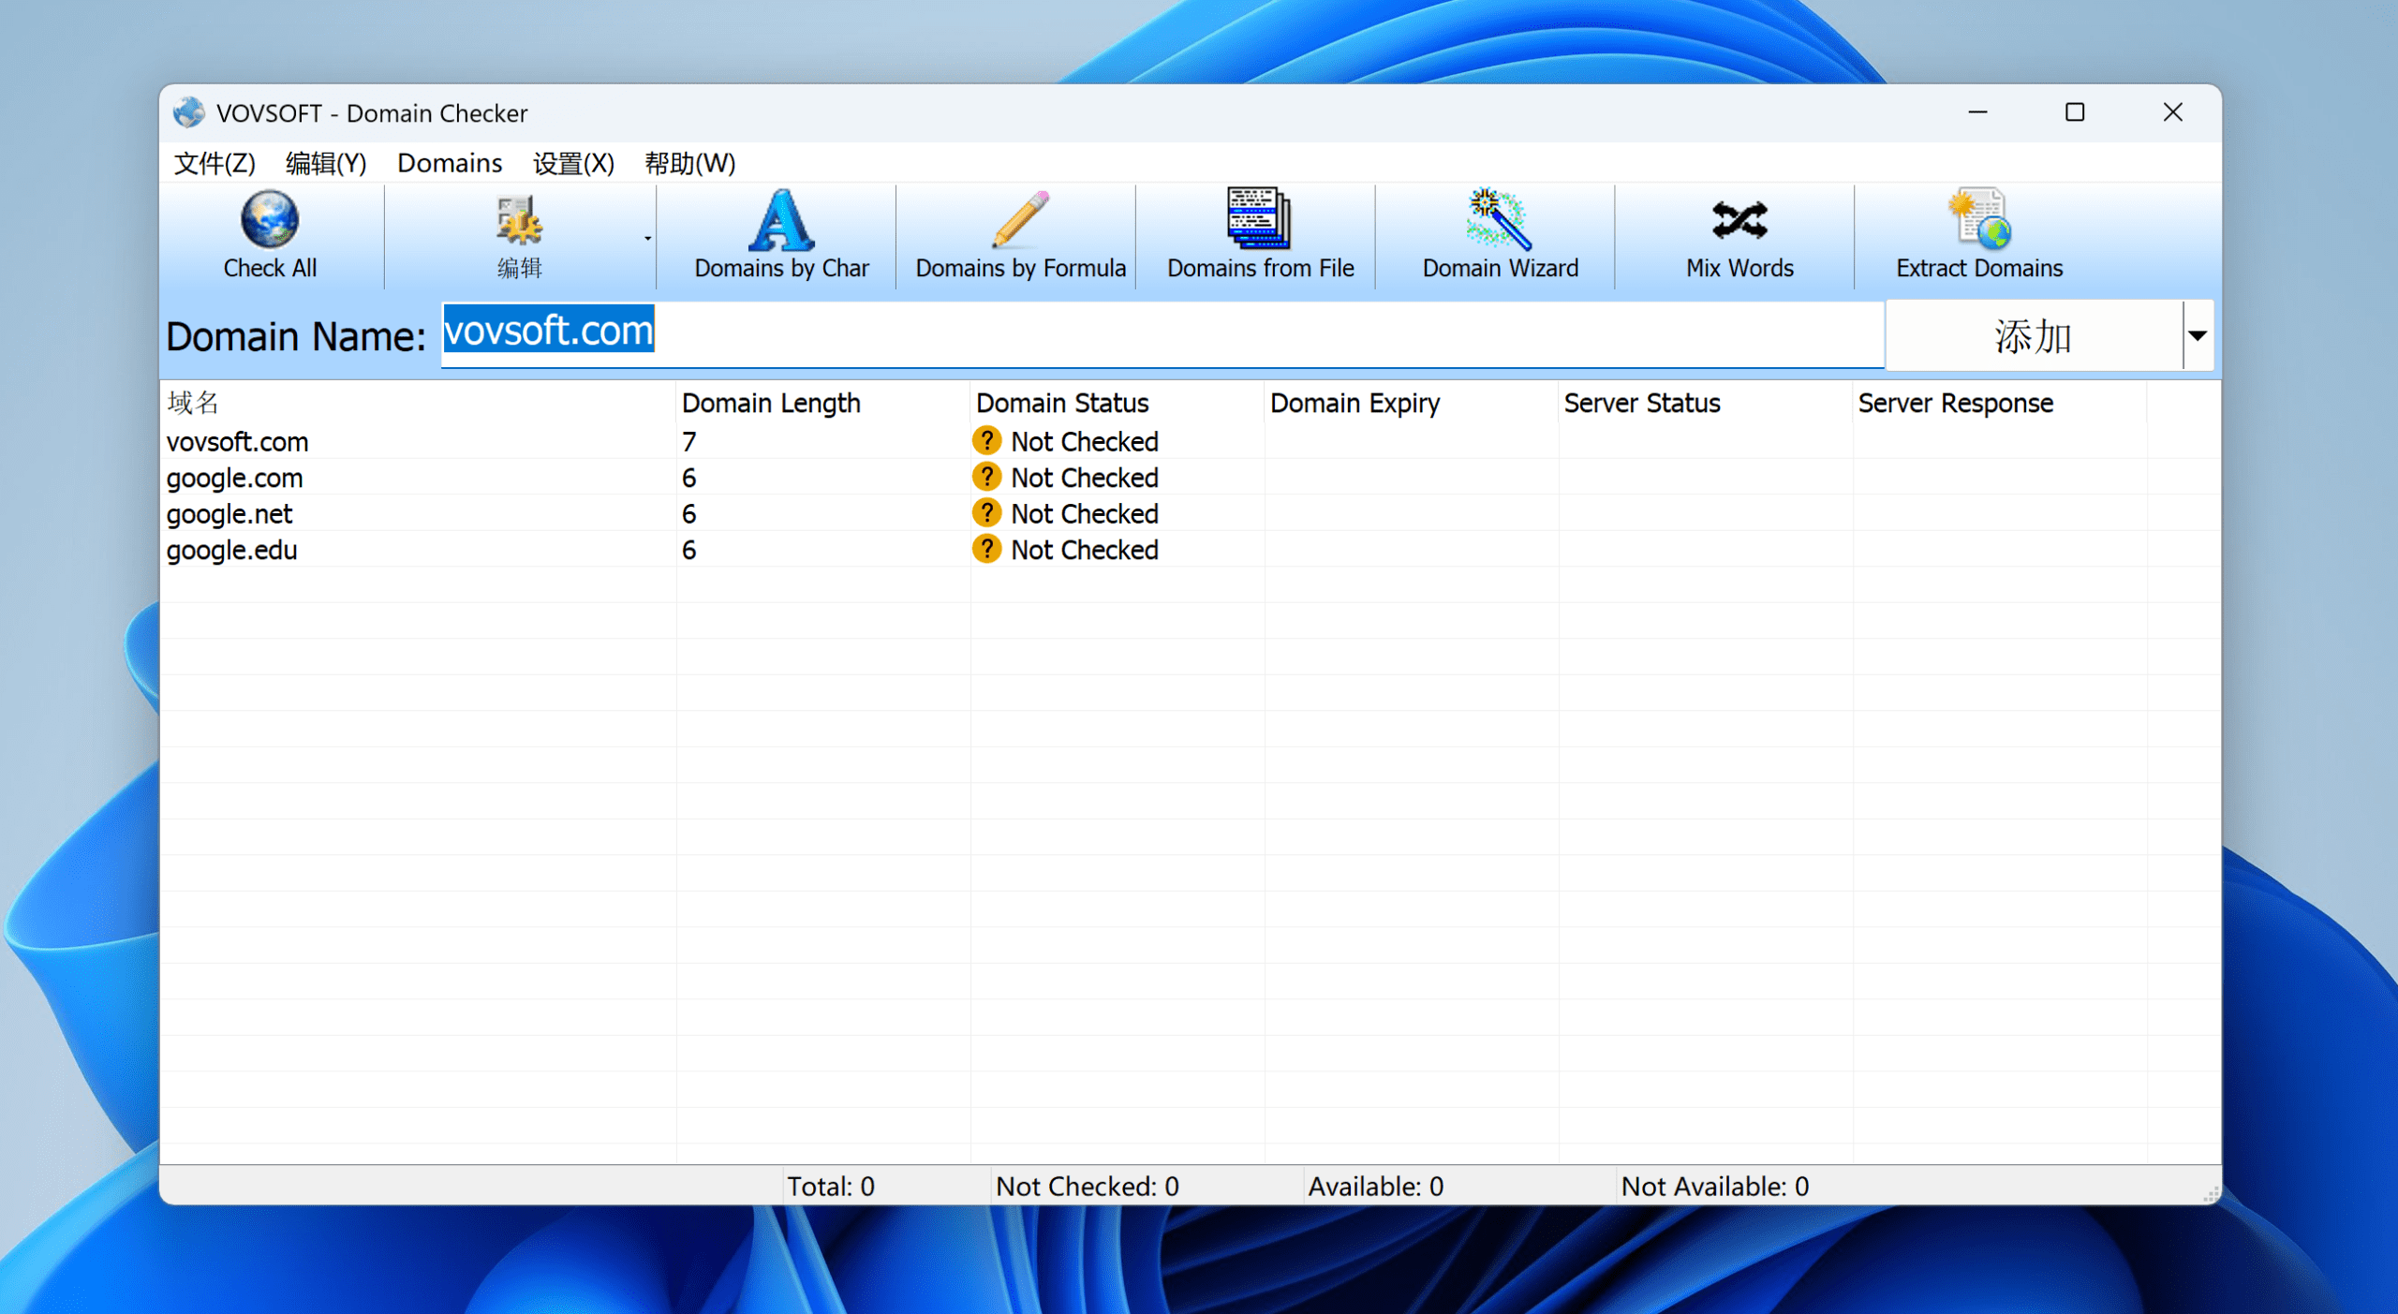The image size is (2398, 1314).
Task: Open the Extract Domains tool
Action: pos(1979,236)
